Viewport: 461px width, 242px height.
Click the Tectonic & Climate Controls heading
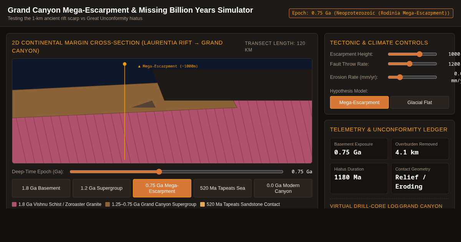[379, 43]
